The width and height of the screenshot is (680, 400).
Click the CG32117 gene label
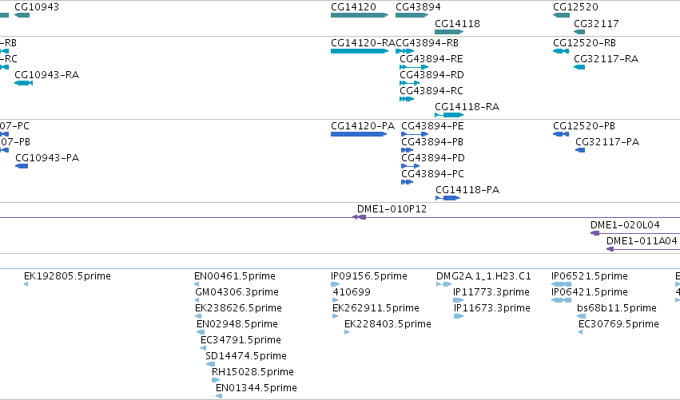click(596, 24)
